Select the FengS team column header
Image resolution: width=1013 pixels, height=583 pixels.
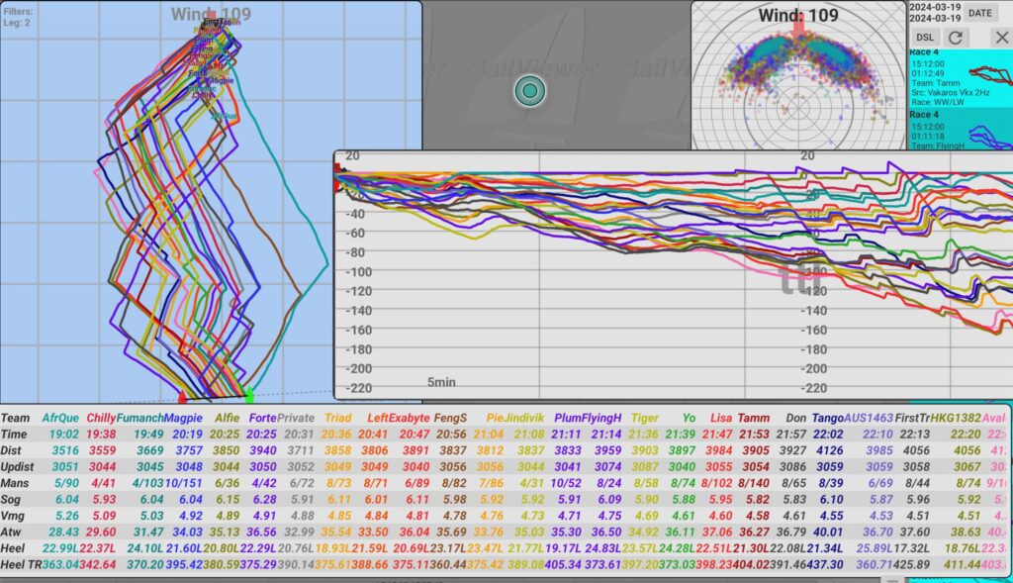(450, 418)
